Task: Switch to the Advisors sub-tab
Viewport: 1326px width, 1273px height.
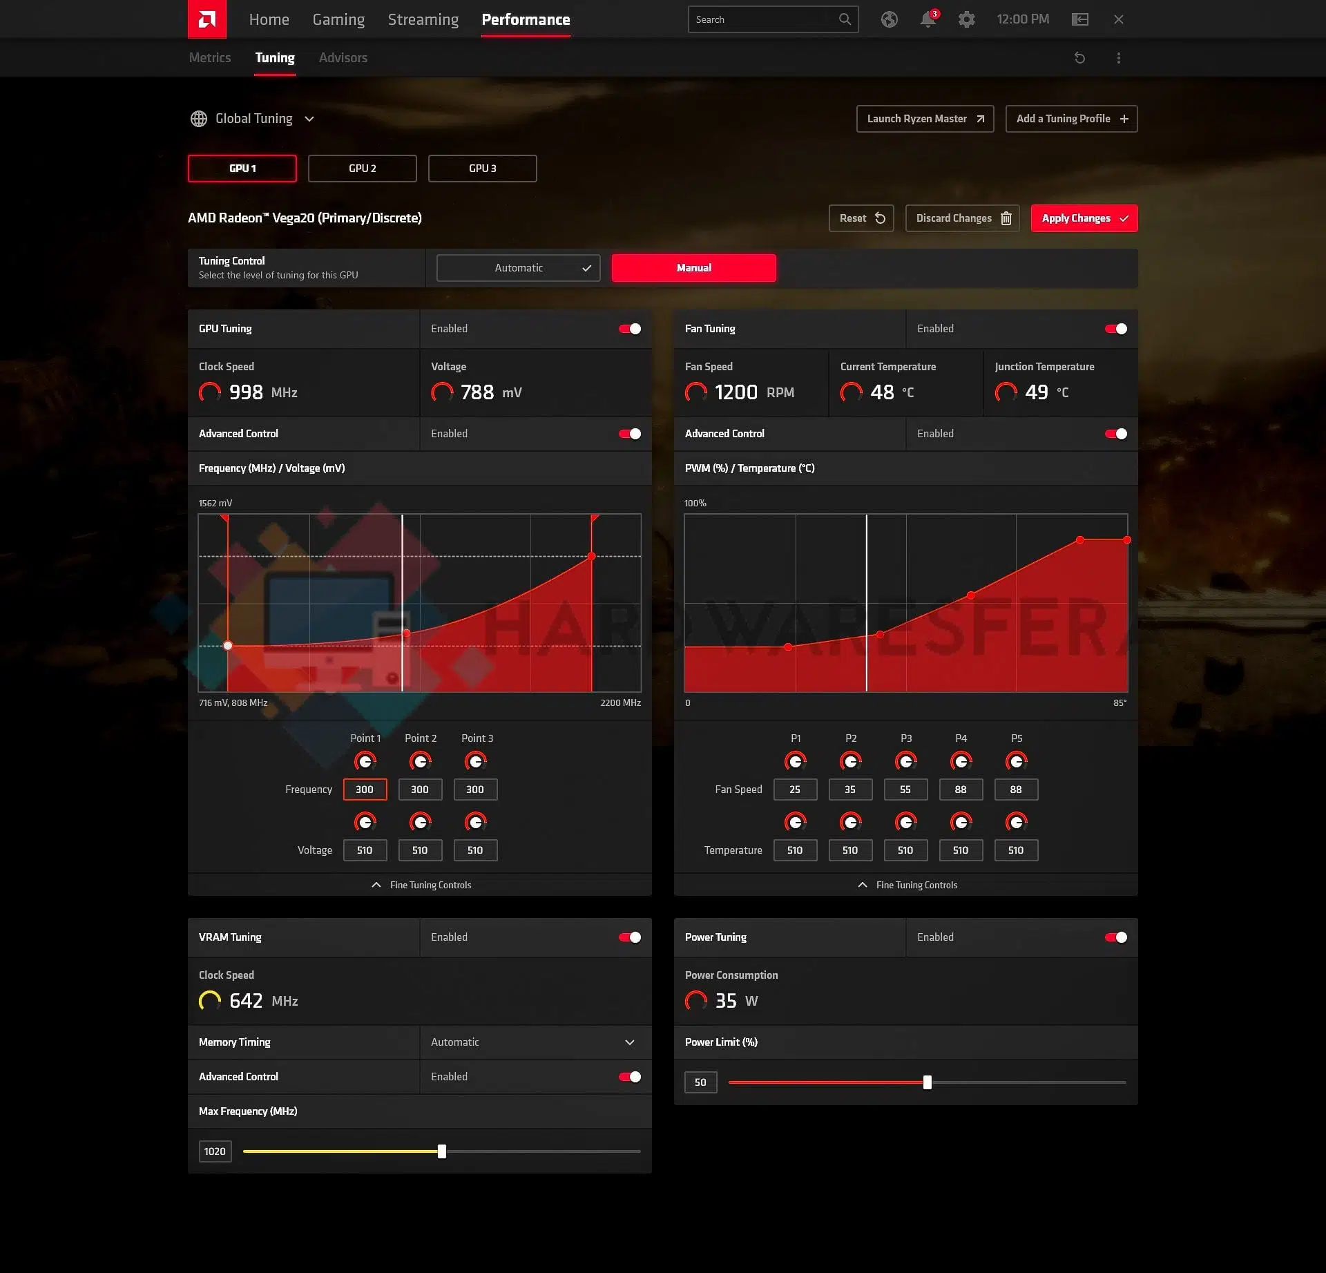Action: pyautogui.click(x=343, y=57)
